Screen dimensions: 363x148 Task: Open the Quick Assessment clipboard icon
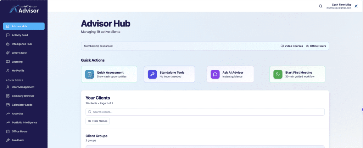pyautogui.click(x=90, y=74)
